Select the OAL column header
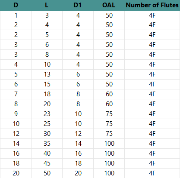The image size is (180, 178). tap(109, 5)
